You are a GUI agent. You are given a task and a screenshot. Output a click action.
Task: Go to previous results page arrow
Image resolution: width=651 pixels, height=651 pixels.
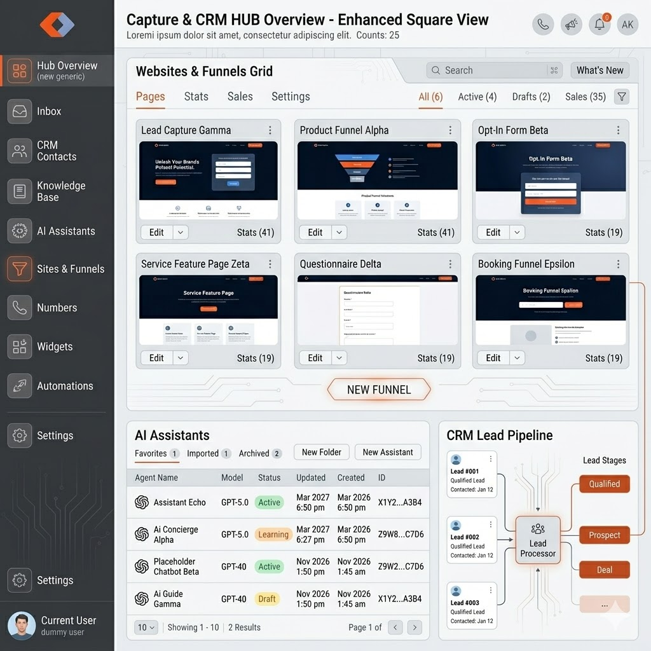point(395,627)
